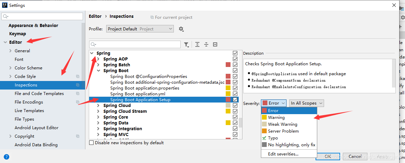Image resolution: width=405 pixels, height=163 pixels.
Task: Toggle checkbox for Spring Boot application.yml
Action: [x=235, y=94]
